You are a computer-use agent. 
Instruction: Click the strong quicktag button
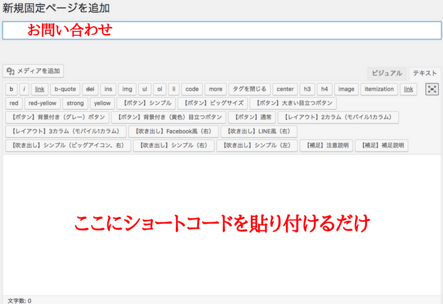75,103
